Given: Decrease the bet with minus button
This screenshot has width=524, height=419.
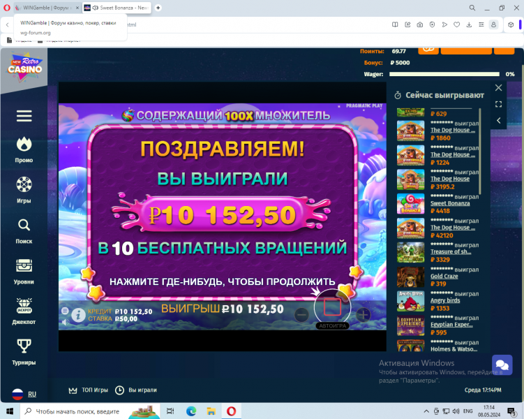Looking at the screenshot, I should [301, 315].
